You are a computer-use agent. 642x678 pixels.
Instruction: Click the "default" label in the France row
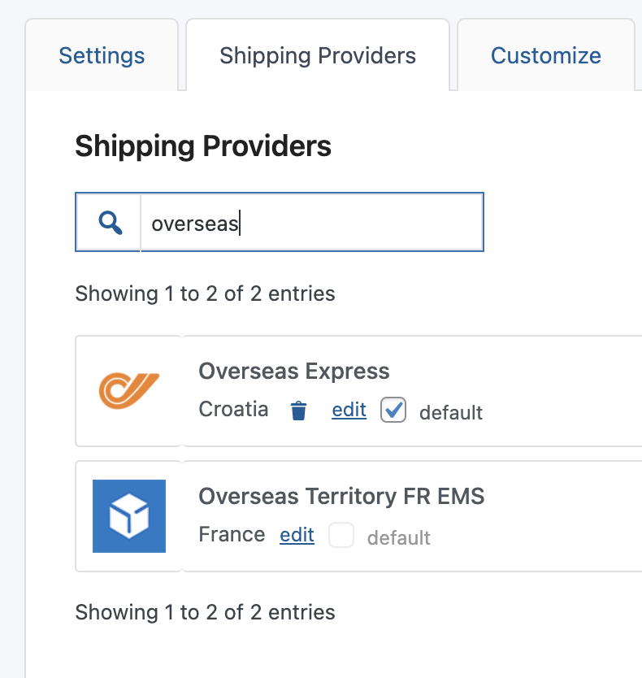click(398, 538)
